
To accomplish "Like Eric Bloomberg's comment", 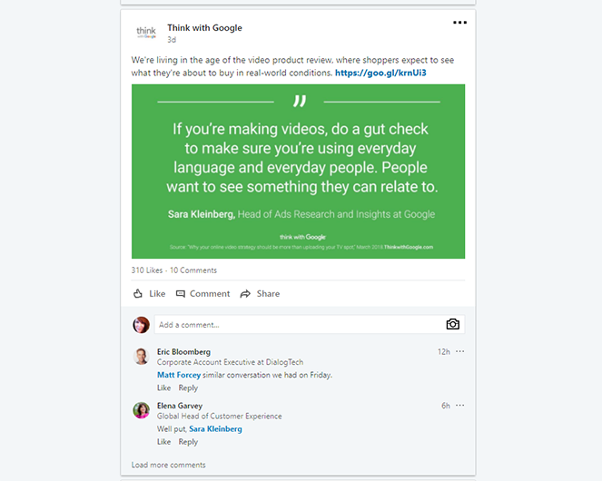I will [163, 388].
